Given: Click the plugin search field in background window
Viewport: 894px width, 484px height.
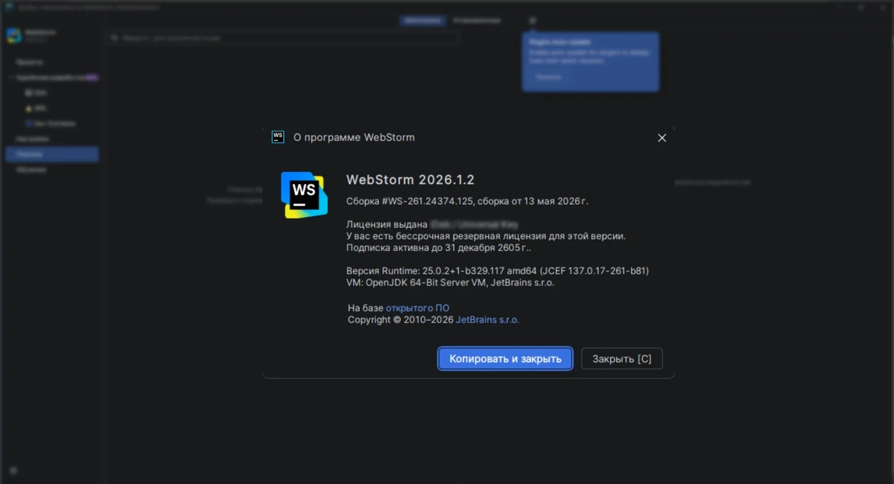Looking at the screenshot, I should click(282, 37).
